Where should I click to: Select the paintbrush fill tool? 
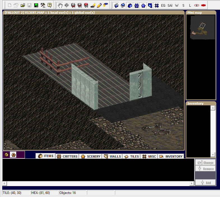92,6
